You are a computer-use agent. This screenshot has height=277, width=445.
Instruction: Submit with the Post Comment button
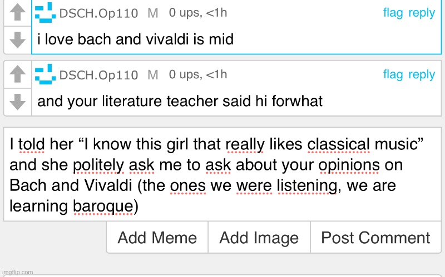coord(375,238)
